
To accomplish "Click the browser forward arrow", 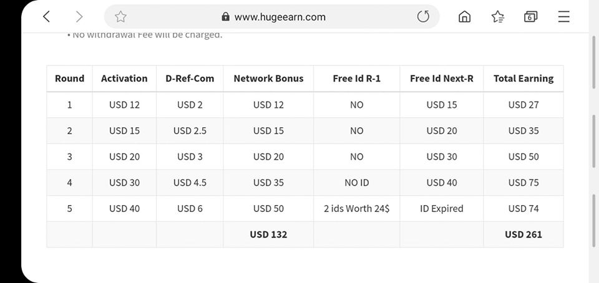I will click(79, 17).
